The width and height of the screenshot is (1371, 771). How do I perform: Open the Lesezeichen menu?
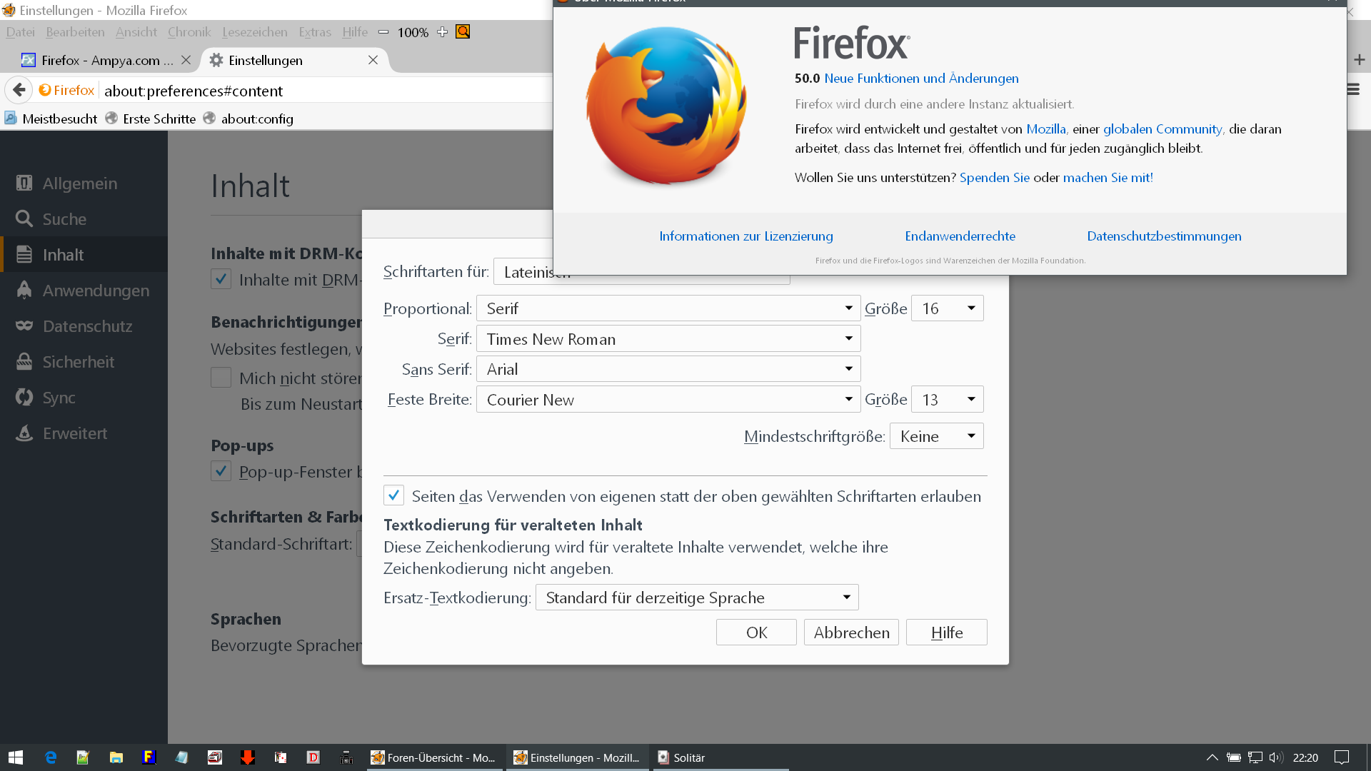click(254, 32)
